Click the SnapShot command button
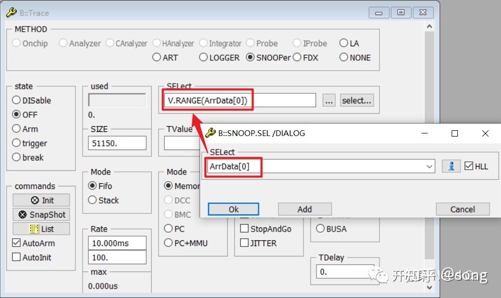Image resolution: width=501 pixels, height=298 pixels. (x=41, y=215)
